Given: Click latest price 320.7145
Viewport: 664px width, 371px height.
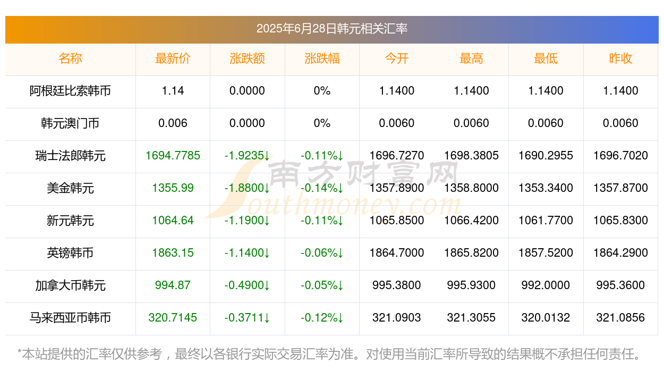Looking at the screenshot, I should [173, 318].
